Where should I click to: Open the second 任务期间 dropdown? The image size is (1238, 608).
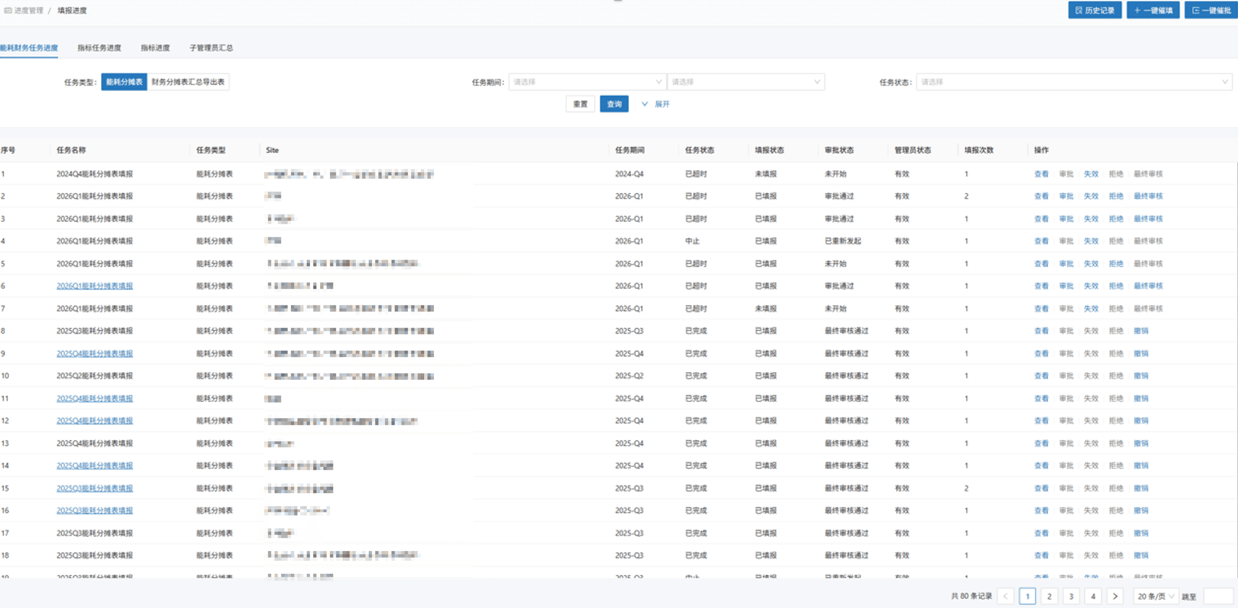tap(746, 82)
